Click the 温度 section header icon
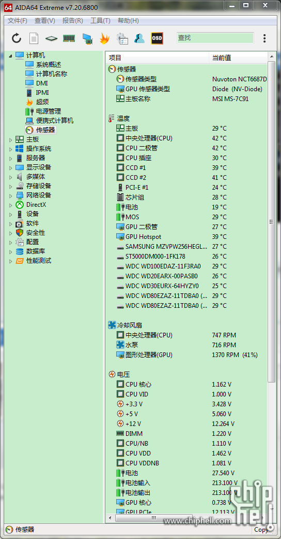The width and height of the screenshot is (281, 539). (112, 118)
